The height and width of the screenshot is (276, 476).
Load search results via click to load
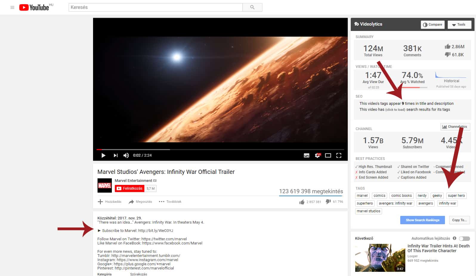(x=395, y=110)
